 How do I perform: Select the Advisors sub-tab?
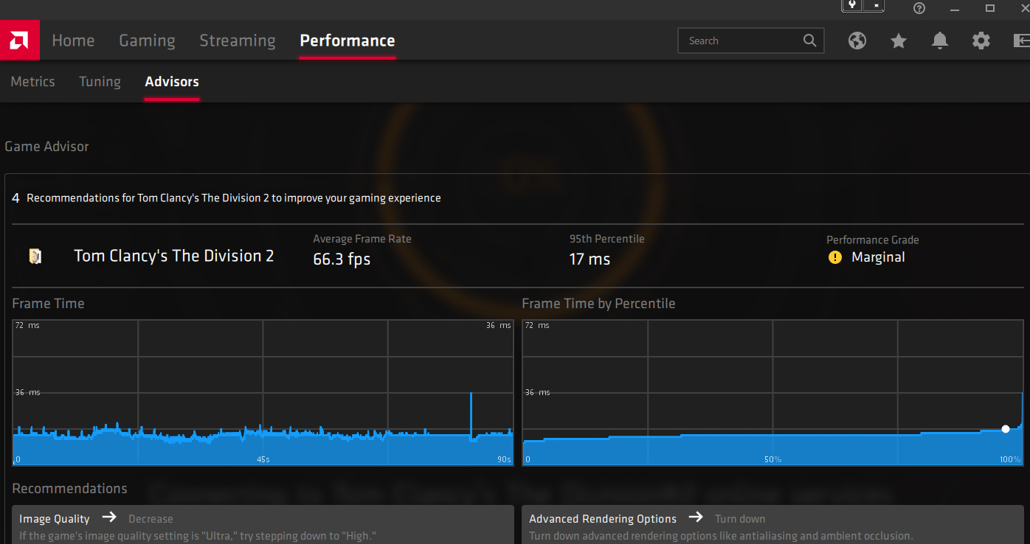(x=172, y=82)
